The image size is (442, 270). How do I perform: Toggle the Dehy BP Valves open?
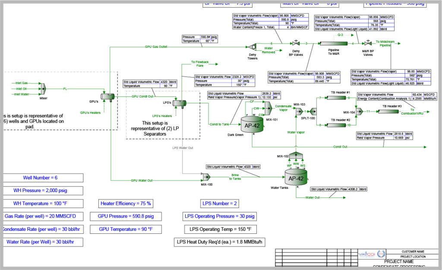point(296,43)
